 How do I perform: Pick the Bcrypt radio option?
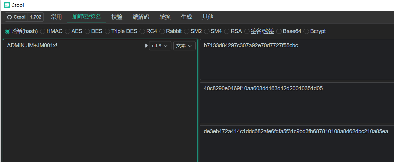pos(306,31)
